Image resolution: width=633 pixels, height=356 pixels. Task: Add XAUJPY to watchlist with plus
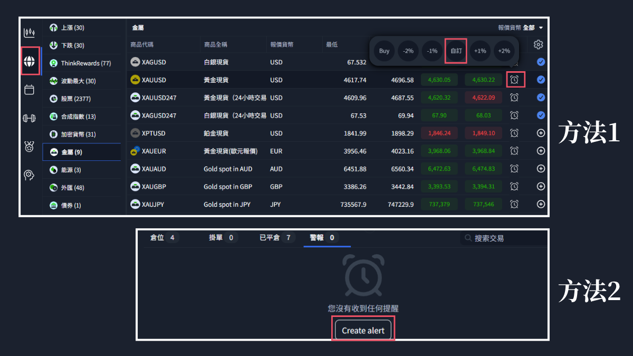point(541,204)
